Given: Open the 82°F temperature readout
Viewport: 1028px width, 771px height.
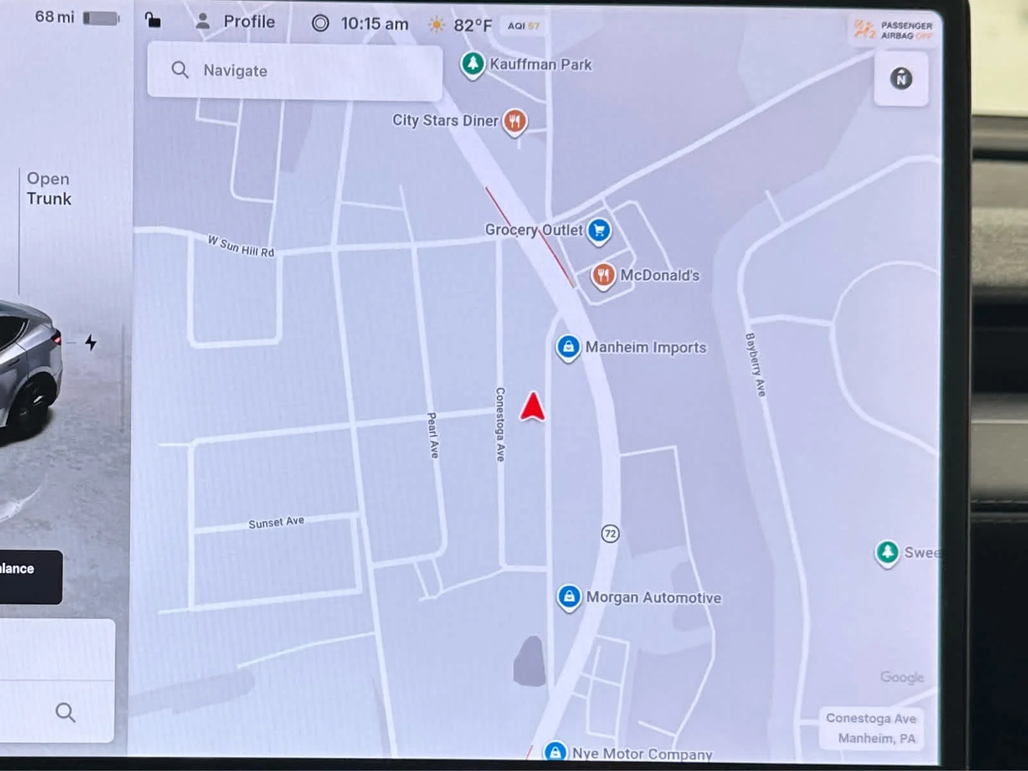Looking at the screenshot, I should tap(473, 26).
